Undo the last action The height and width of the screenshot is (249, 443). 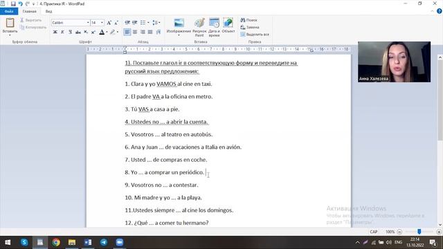pyautogui.click(x=20, y=3)
